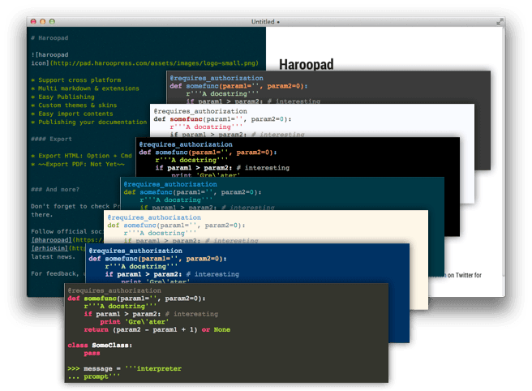Image resolution: width=532 pixels, height=391 pixels.
Task: Open the @rhiokim link in the editor
Action: pyautogui.click(x=47, y=248)
